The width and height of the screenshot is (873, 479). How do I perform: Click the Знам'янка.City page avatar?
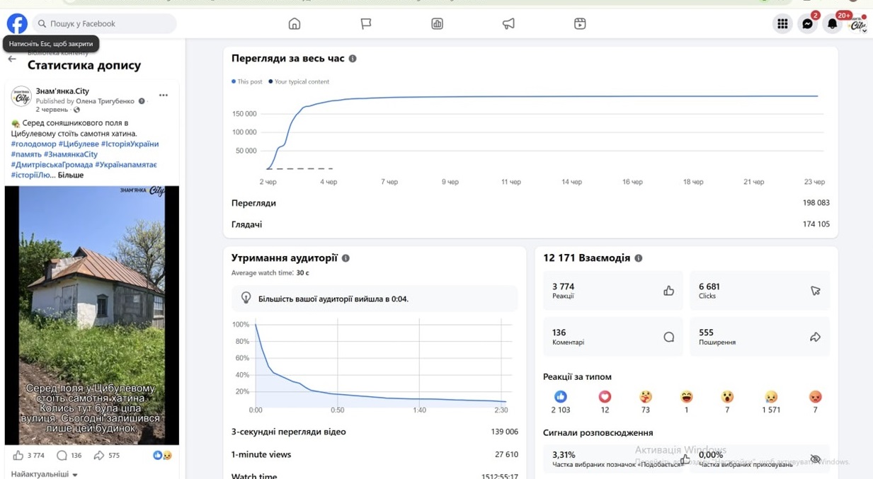[x=21, y=97]
